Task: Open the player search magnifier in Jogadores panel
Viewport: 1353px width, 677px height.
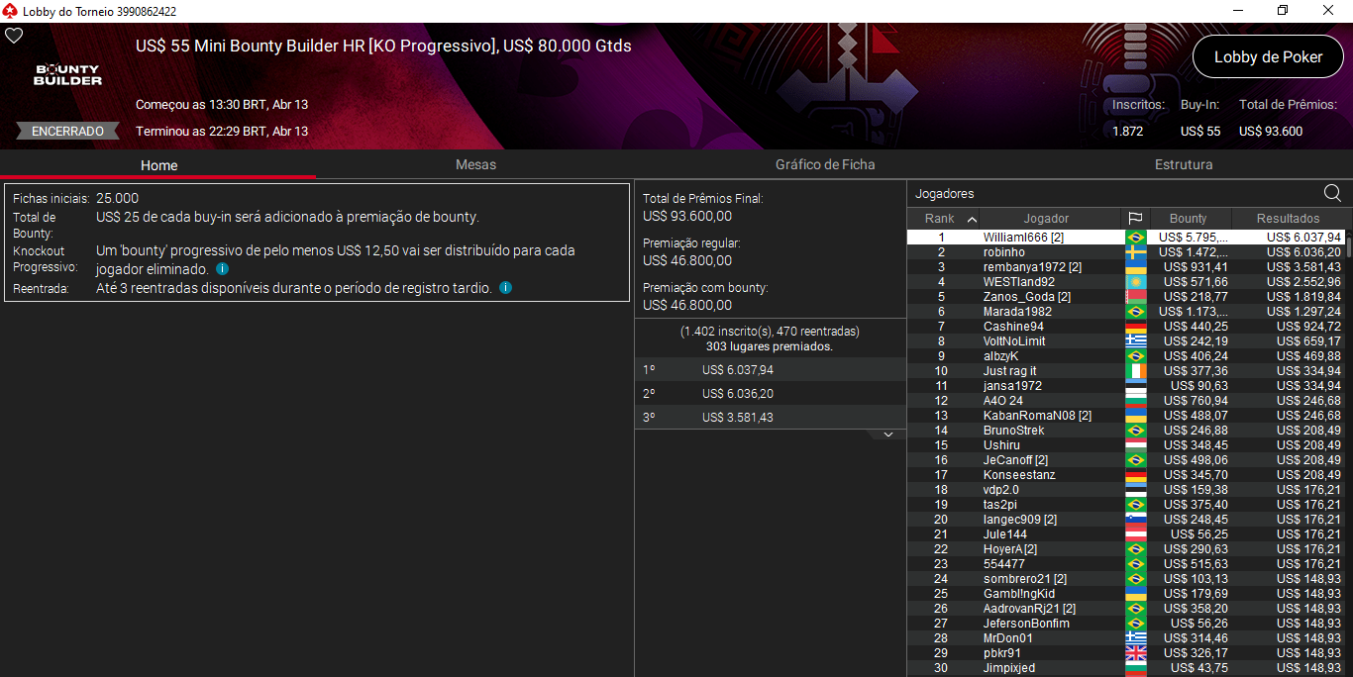Action: [x=1334, y=193]
